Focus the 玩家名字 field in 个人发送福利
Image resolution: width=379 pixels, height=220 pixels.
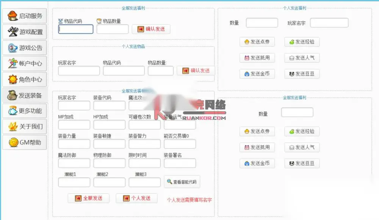click(x=329, y=23)
